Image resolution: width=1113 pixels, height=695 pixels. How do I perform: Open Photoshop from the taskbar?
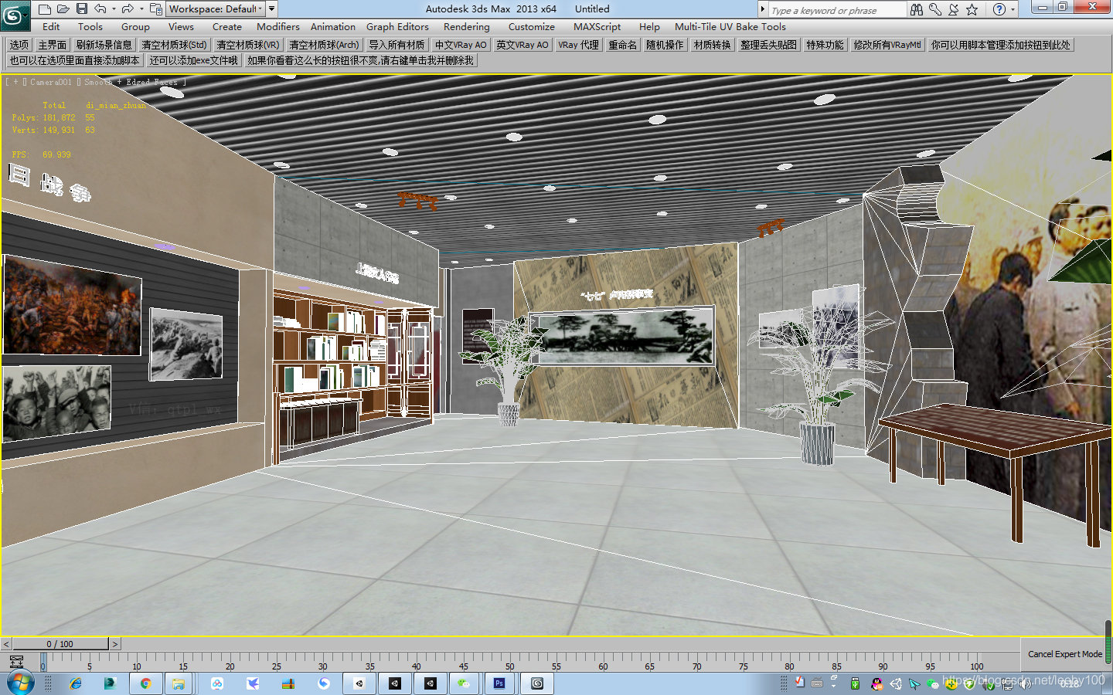(499, 683)
